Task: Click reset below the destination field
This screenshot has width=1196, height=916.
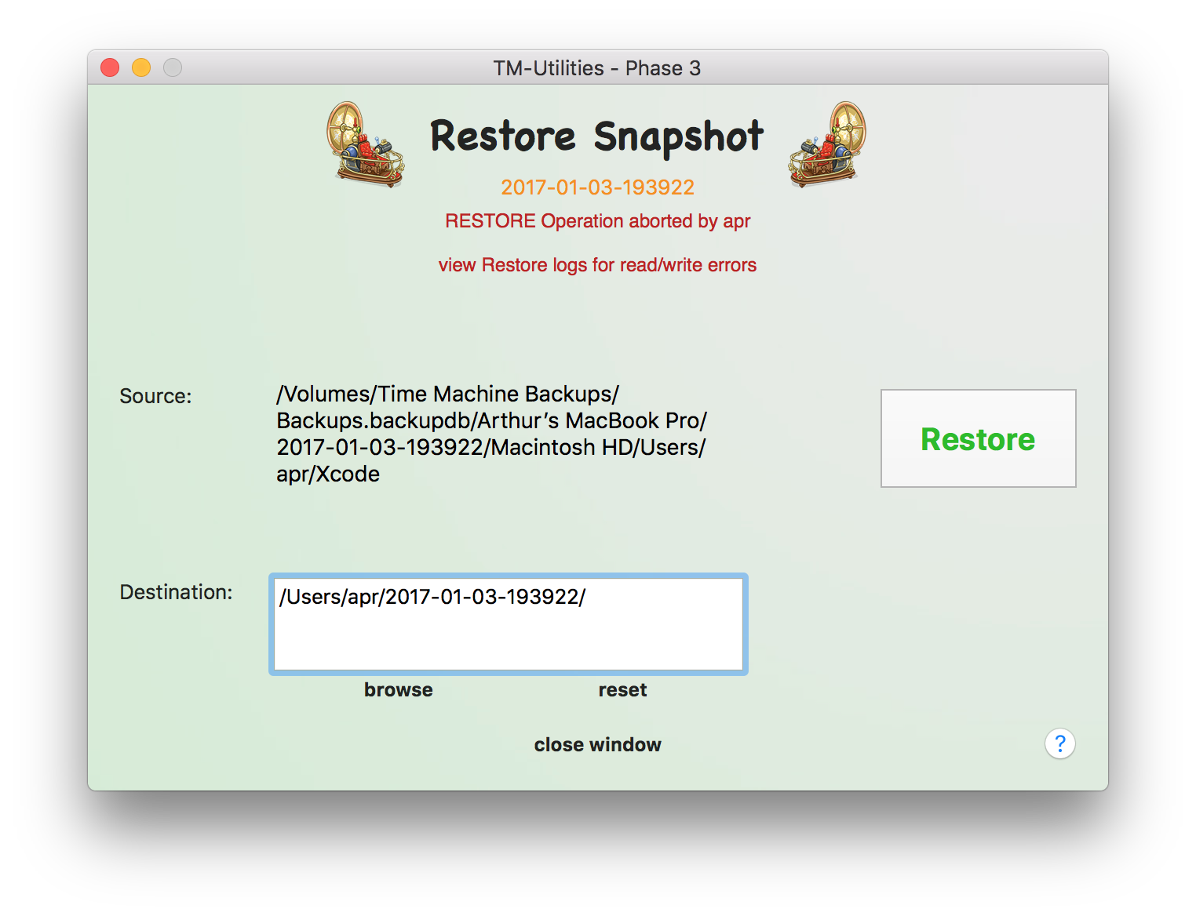Action: pos(622,690)
